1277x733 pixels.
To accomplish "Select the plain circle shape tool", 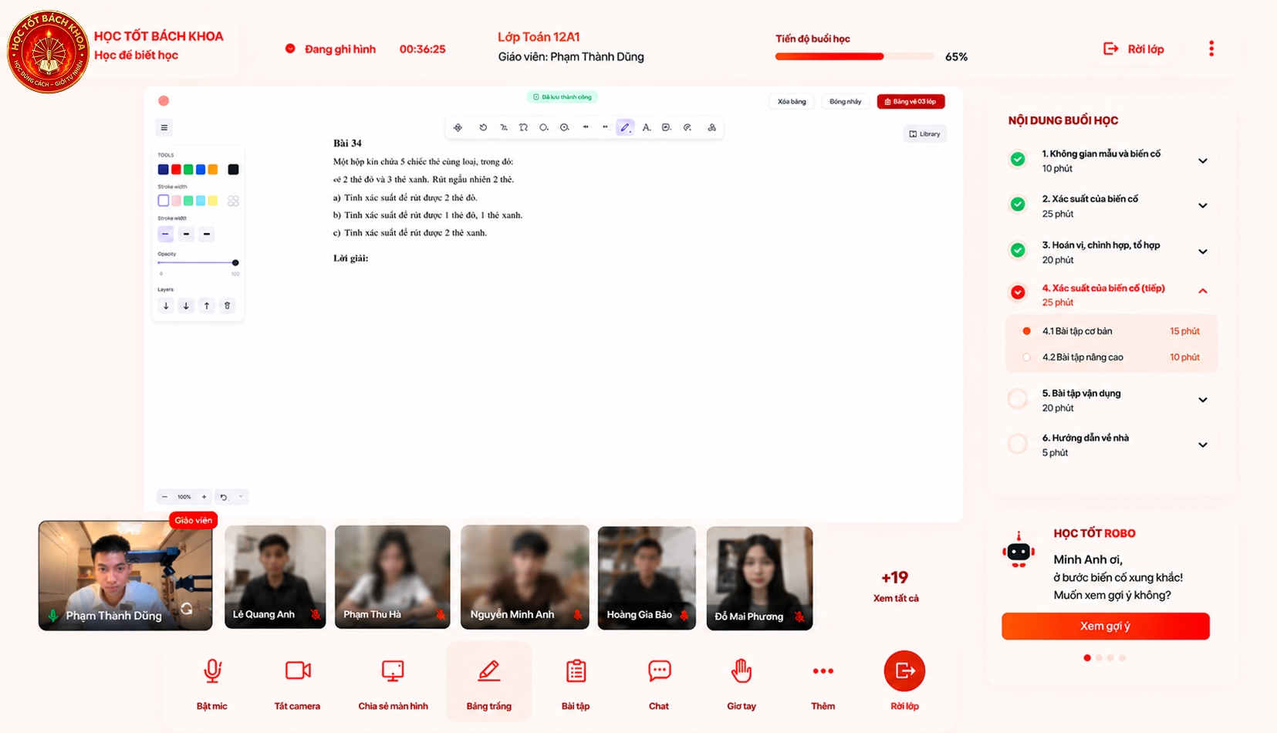I will pyautogui.click(x=544, y=127).
